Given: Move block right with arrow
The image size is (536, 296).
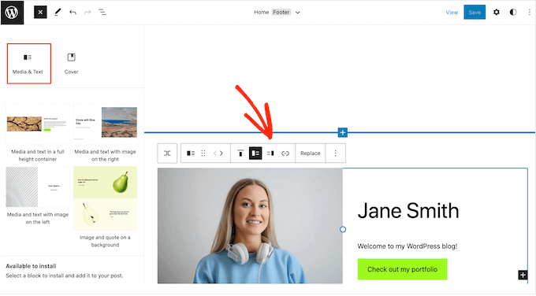Looking at the screenshot, I should (221, 154).
